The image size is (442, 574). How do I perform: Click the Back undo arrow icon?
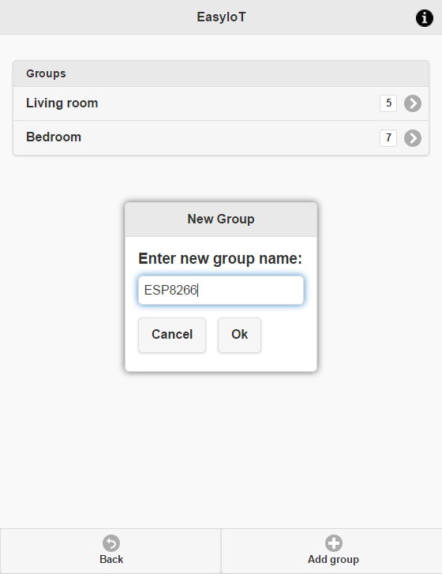(111, 543)
